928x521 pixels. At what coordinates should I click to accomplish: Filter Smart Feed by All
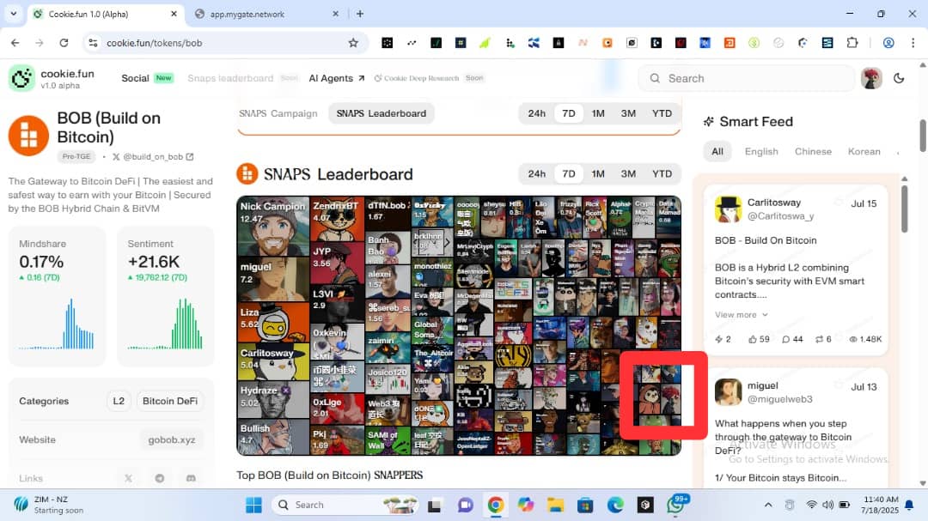(717, 151)
